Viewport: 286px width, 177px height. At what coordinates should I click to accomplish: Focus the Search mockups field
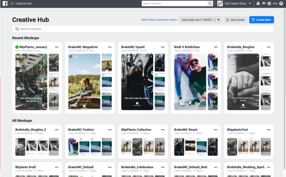pyautogui.click(x=143, y=29)
